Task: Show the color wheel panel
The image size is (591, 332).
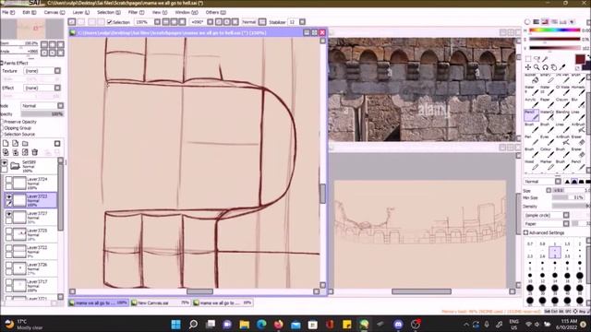Action: point(527,22)
